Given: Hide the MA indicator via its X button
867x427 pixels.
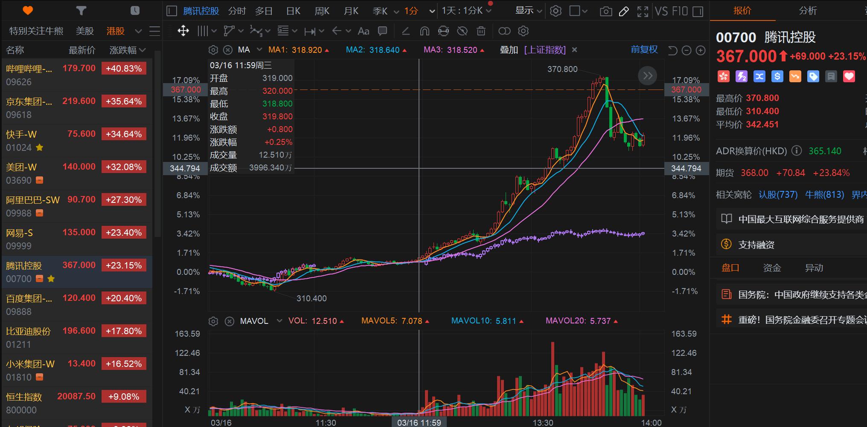Looking at the screenshot, I should tap(228, 49).
